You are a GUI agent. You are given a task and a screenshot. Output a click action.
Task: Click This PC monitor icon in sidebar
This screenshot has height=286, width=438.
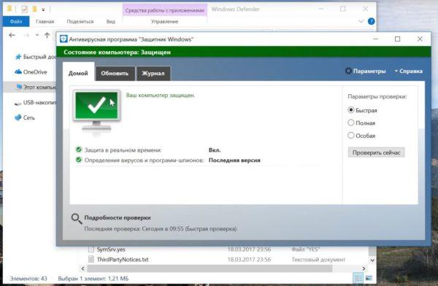coord(19,87)
